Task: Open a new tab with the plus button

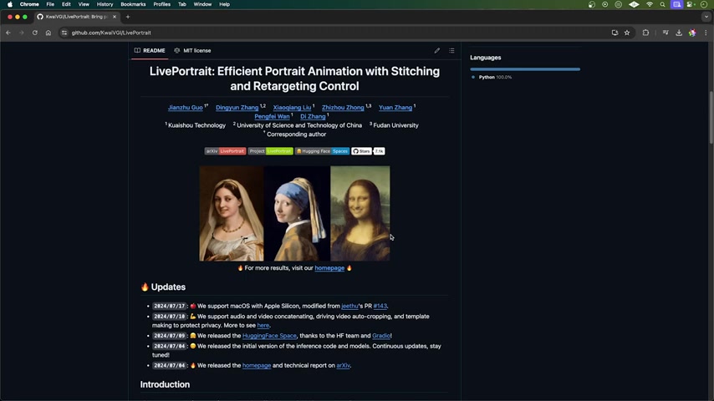Action: pos(128,17)
